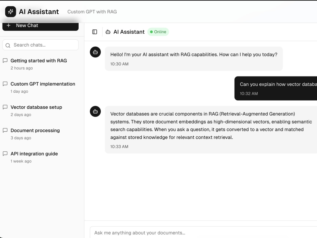
Task: Click the 2 days ago timestamp
Action: (x=21, y=115)
